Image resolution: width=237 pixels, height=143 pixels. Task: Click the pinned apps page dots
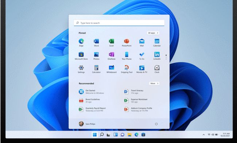click(166, 57)
